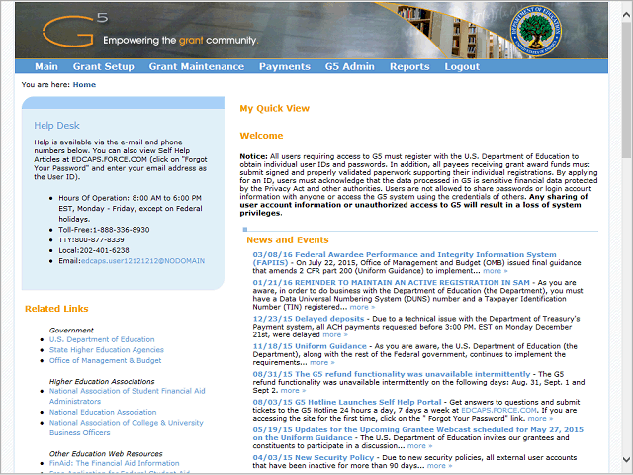The width and height of the screenshot is (633, 475).
Task: Open the Grant Setup menu
Action: (x=103, y=66)
